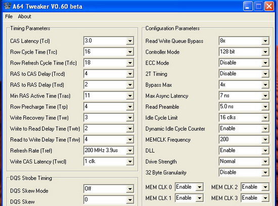
Task: Click the 'Timing Parameters' group title
Action: point(30,28)
